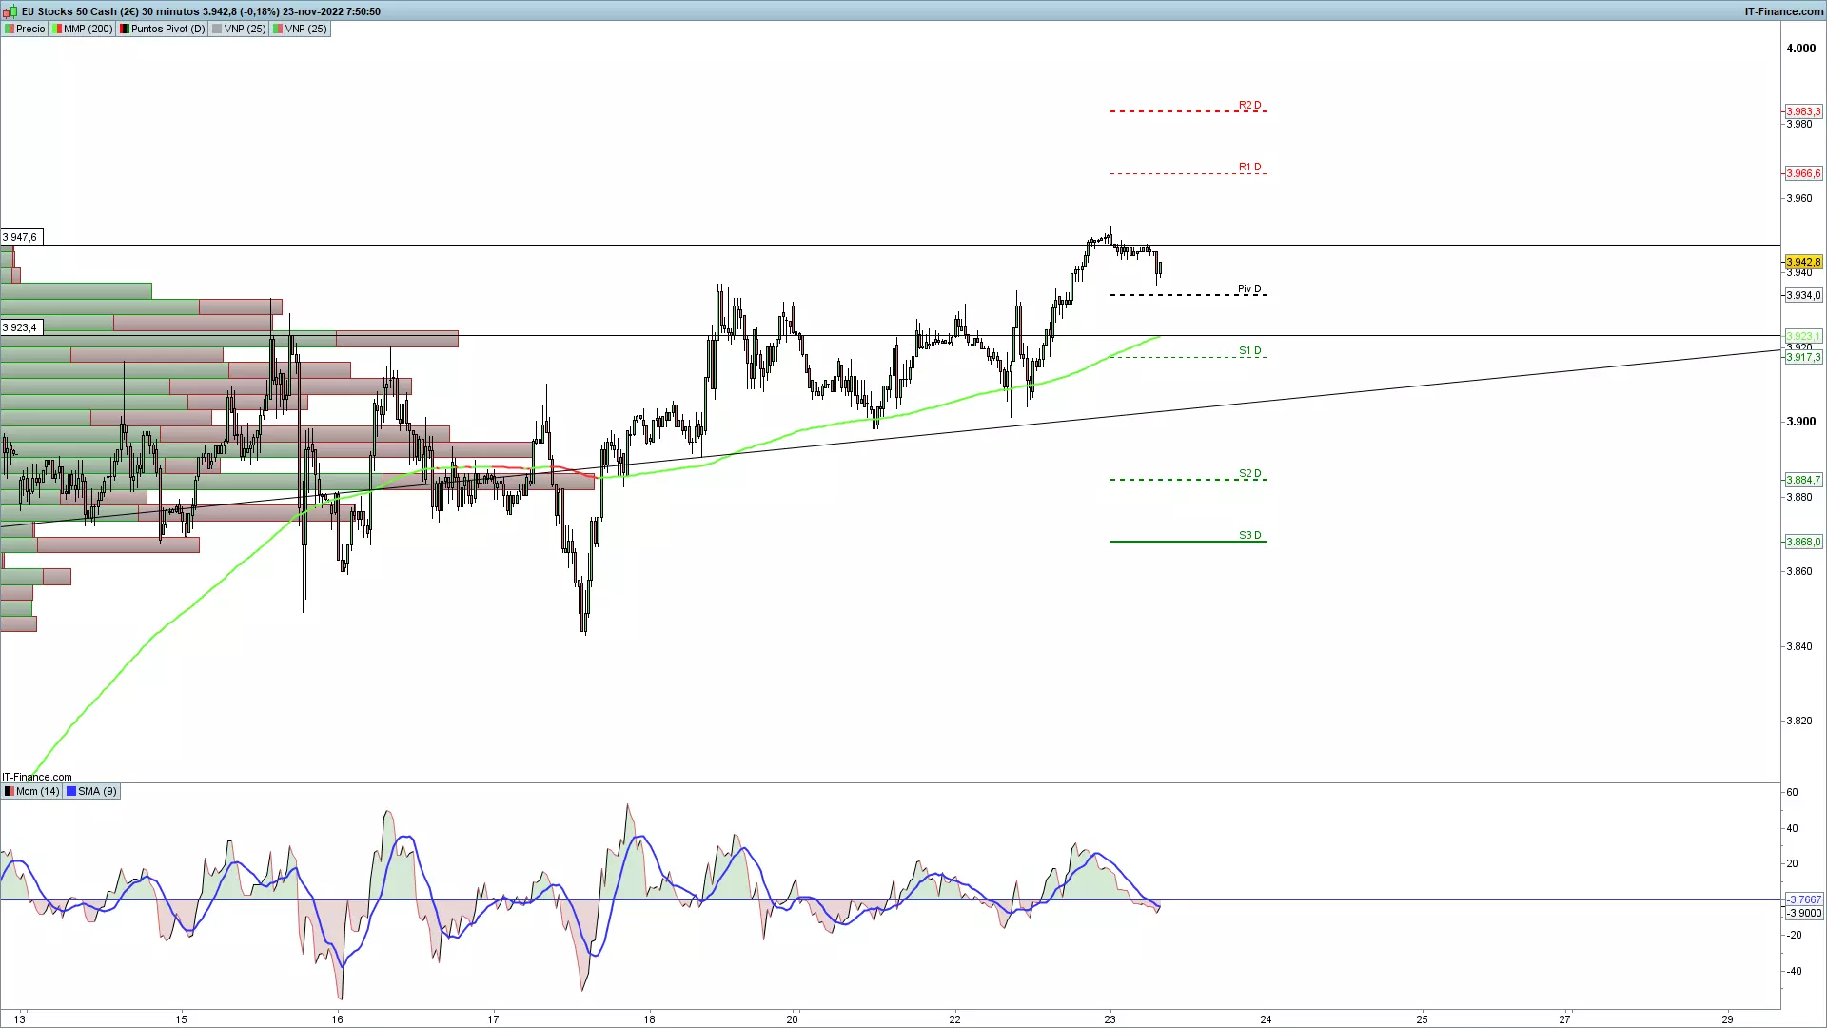Click the 3.934,0 pivot price tag
Screen dimensions: 1827x1028
click(x=1803, y=295)
